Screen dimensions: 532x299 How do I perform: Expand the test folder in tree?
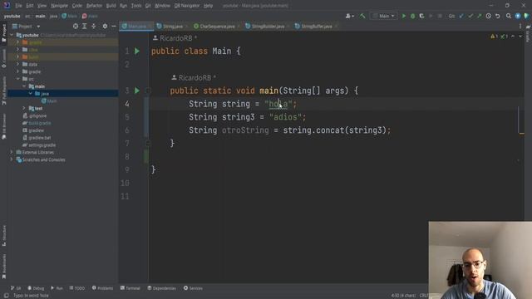24,109
